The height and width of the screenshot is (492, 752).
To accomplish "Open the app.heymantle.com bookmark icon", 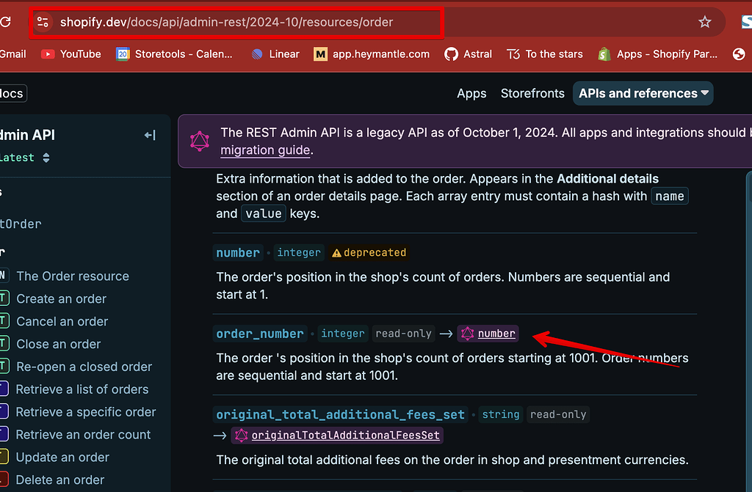I will [x=320, y=54].
